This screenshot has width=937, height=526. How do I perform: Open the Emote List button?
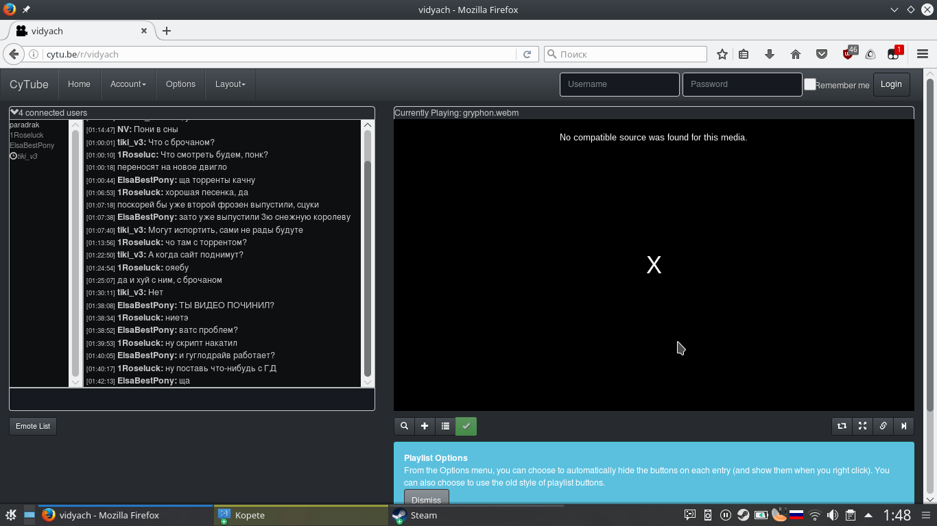pos(33,426)
